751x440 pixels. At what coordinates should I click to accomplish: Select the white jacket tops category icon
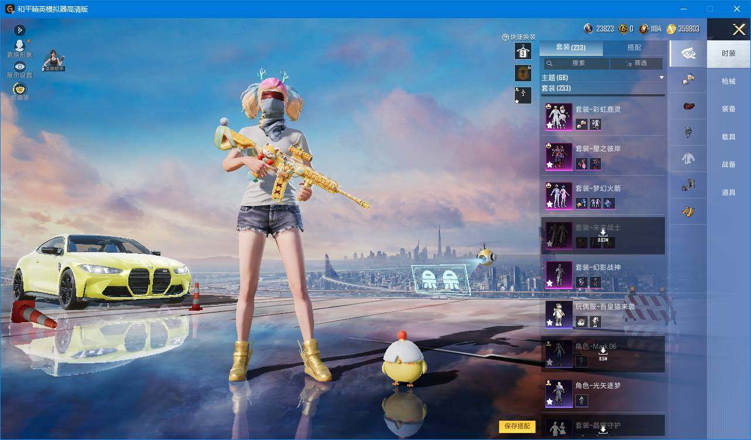pyautogui.click(x=688, y=159)
